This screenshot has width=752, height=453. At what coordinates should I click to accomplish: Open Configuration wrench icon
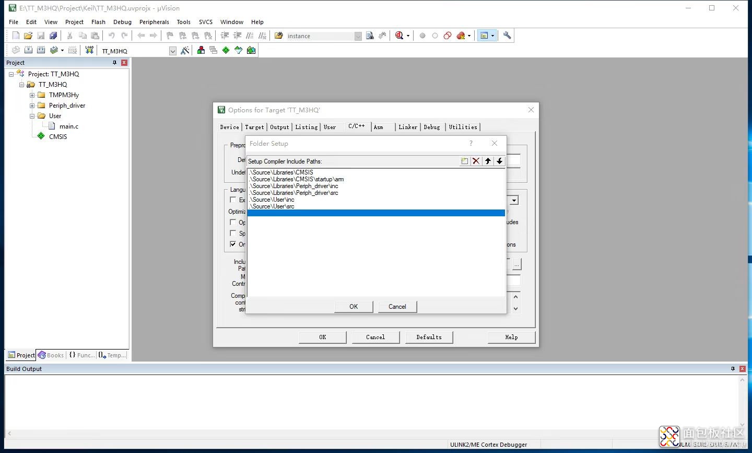[507, 36]
